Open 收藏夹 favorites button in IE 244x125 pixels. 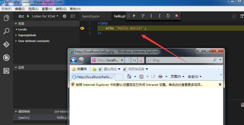pos(79,69)
